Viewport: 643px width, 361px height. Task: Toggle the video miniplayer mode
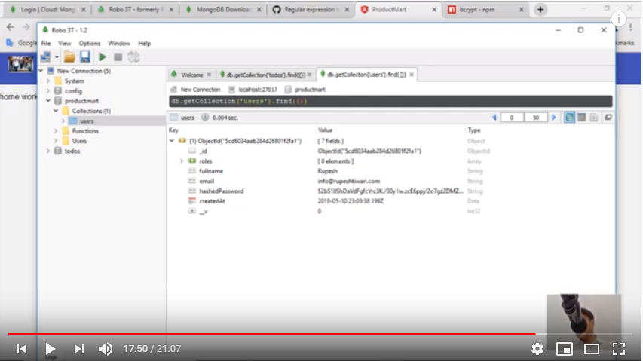(x=564, y=348)
